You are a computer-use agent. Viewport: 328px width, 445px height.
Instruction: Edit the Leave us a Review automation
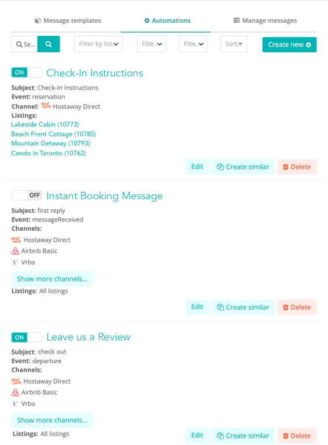(x=197, y=435)
